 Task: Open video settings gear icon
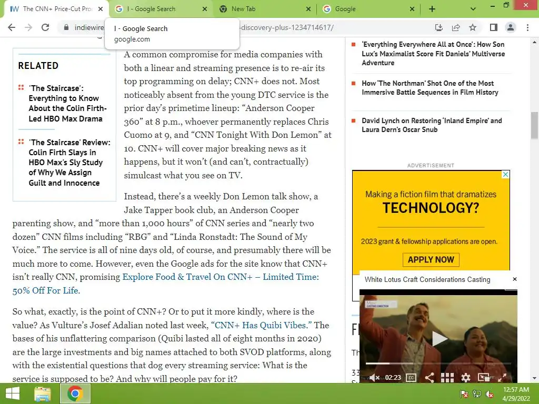[x=466, y=378]
